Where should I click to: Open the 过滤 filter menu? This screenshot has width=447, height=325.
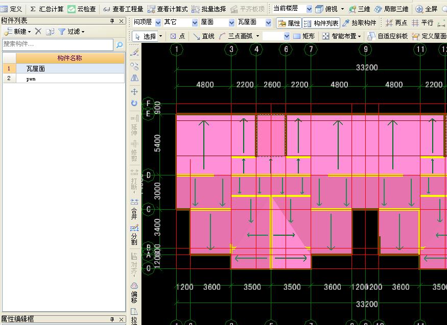72,32
